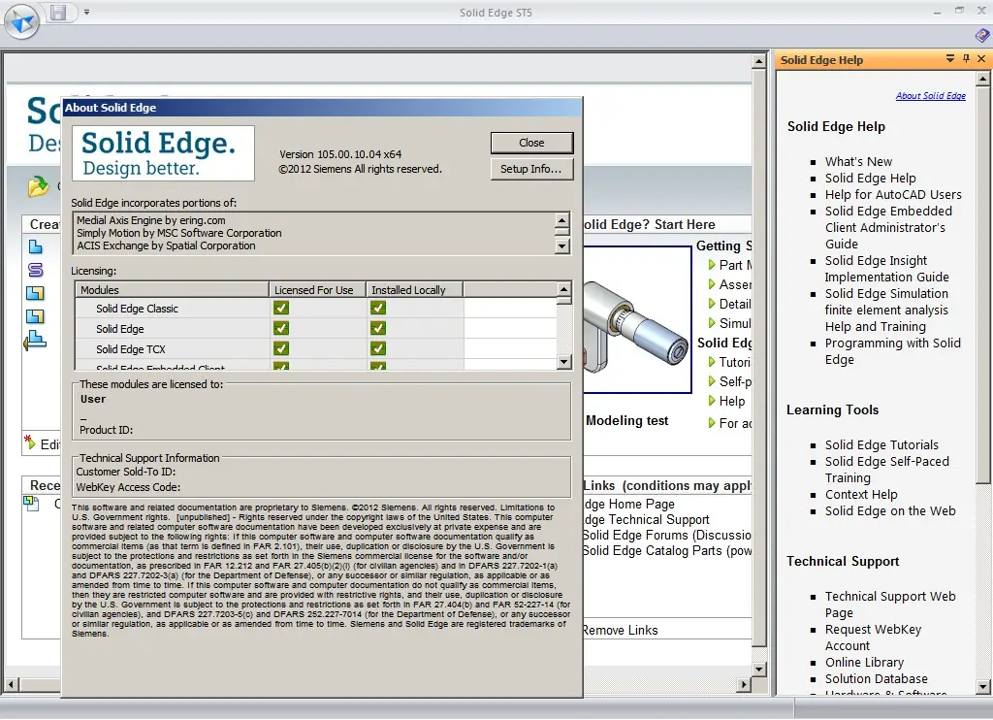Toggle Licensed For Use check for Solid Edge Classic

click(281, 308)
